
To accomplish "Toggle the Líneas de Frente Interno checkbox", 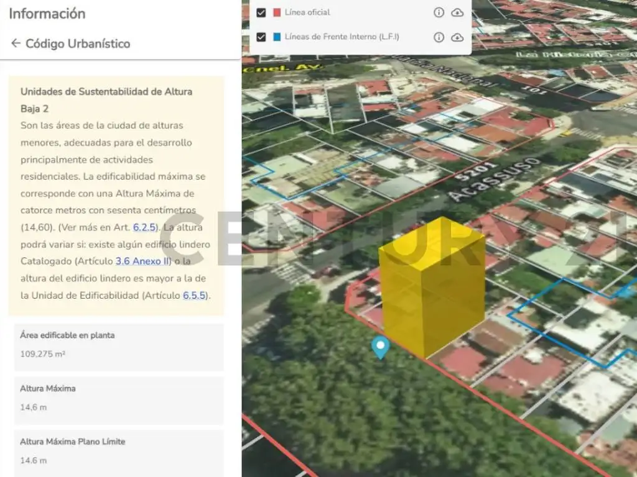I will pos(261,37).
